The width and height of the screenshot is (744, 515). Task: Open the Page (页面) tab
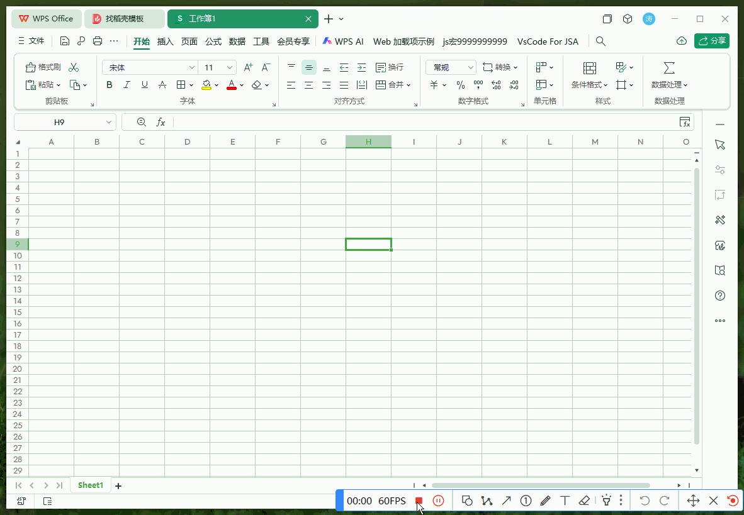click(x=189, y=42)
